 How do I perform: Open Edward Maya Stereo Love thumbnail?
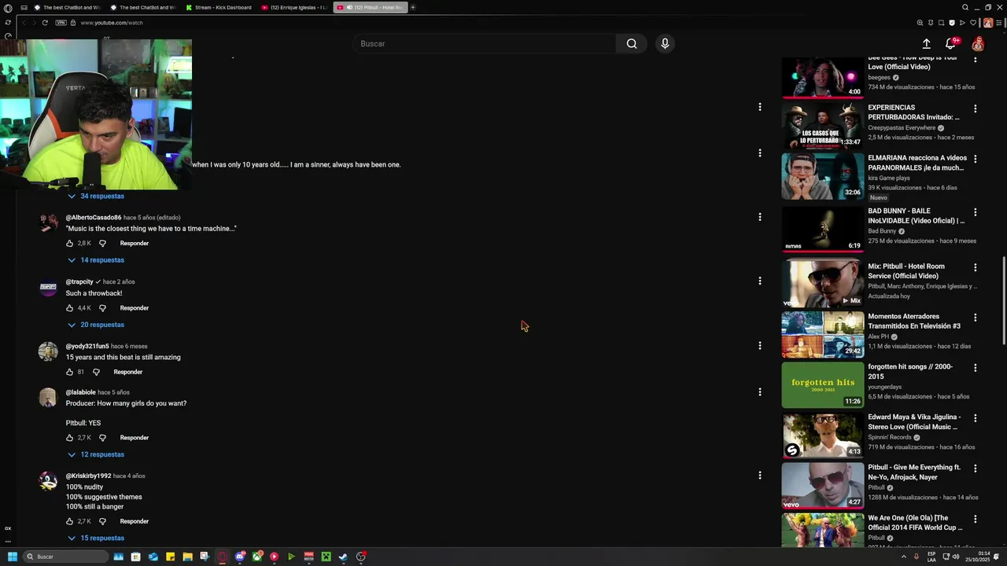pyautogui.click(x=822, y=436)
